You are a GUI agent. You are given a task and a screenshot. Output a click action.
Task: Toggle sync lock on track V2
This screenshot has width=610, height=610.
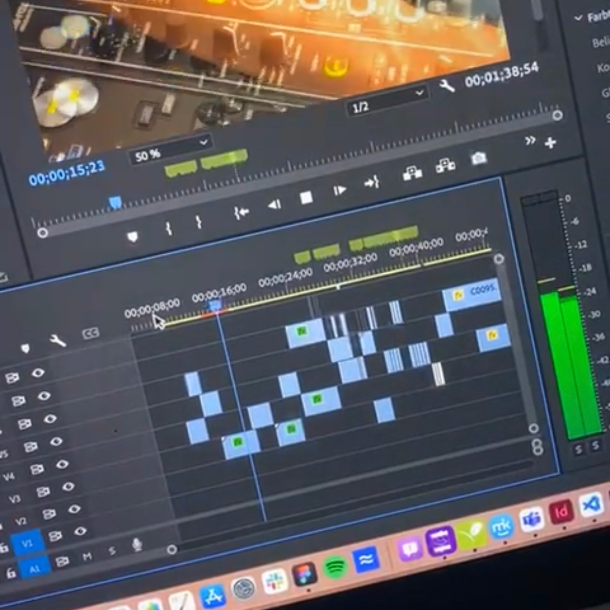pyautogui.click(x=49, y=515)
